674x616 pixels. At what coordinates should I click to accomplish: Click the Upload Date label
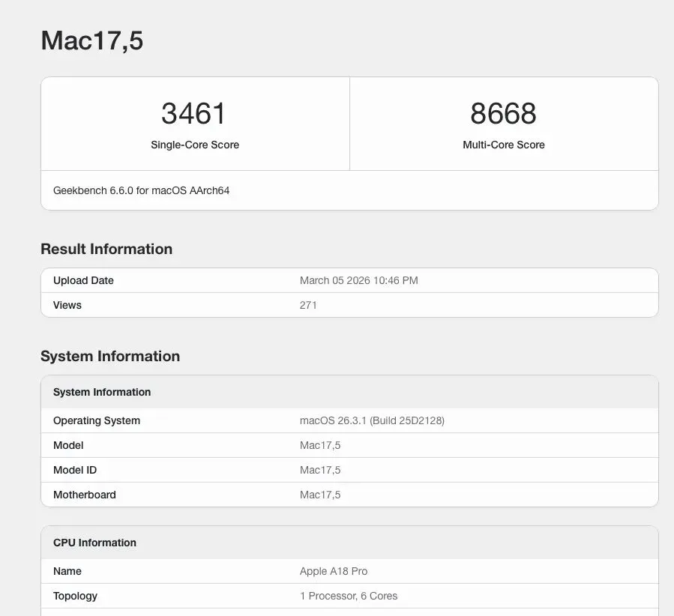click(x=83, y=280)
